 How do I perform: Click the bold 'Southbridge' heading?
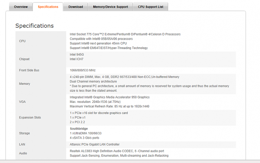pos(79,129)
